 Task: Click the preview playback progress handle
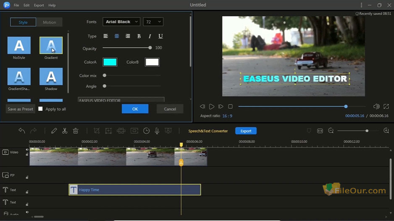click(346, 107)
